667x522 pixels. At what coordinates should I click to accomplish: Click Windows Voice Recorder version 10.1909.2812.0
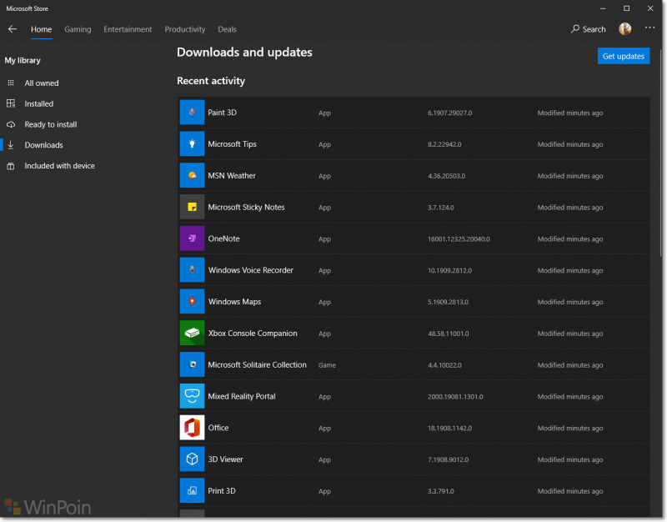(x=449, y=270)
